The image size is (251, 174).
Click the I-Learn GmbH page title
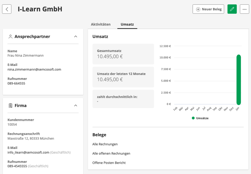click(x=40, y=9)
